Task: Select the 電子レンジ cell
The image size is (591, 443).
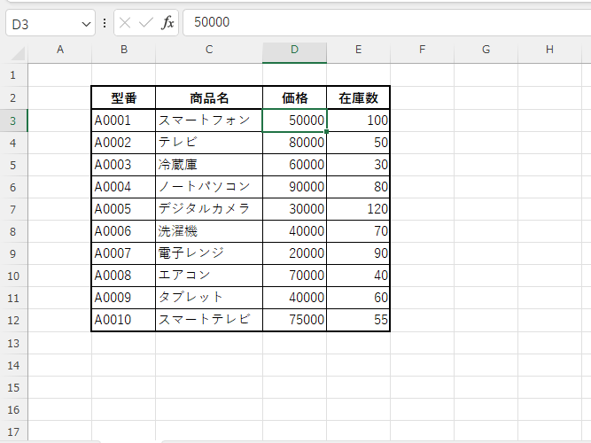Action: point(209,253)
